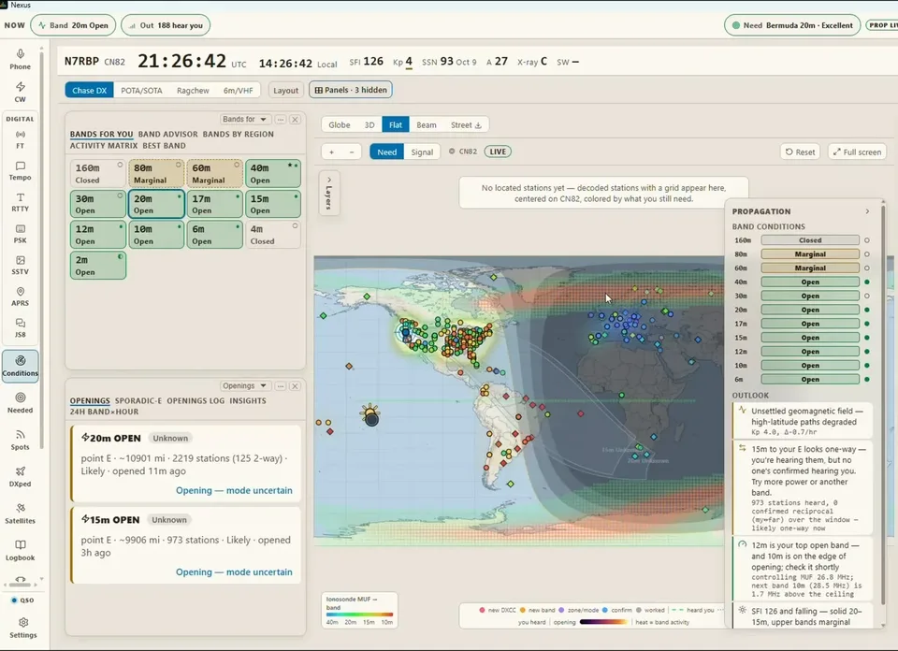Close the Openings panel

pyautogui.click(x=295, y=386)
